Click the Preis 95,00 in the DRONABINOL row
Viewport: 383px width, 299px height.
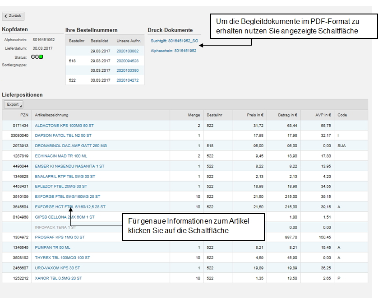pos(258,146)
